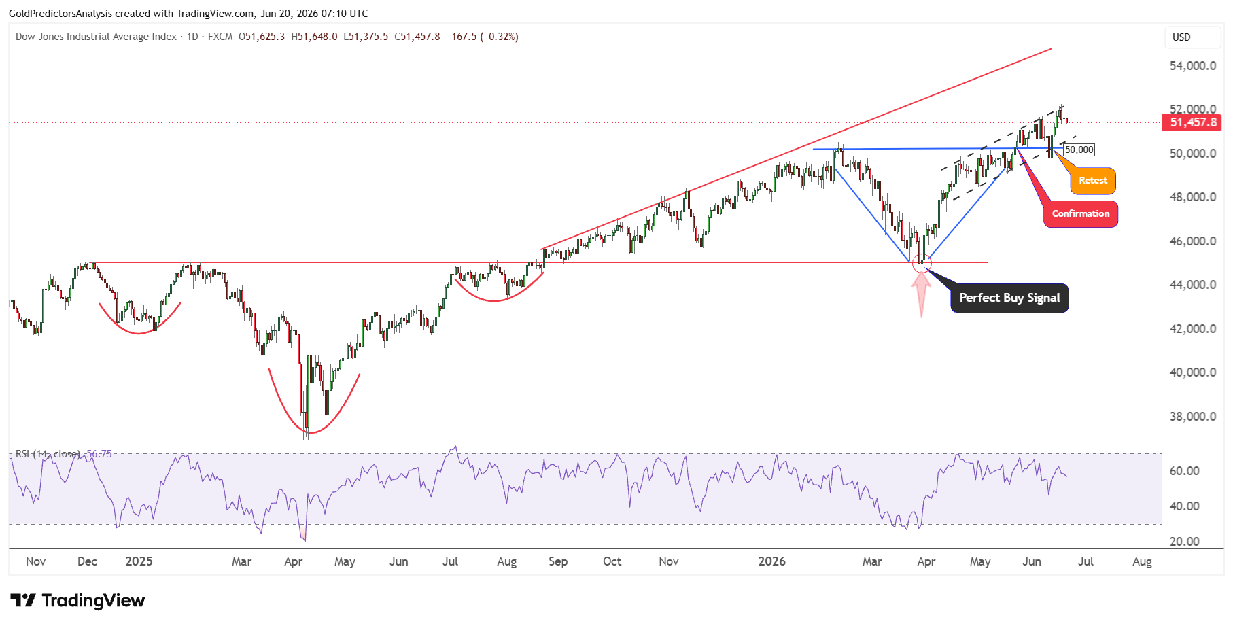Click the red Confirmation callout
Image resolution: width=1233 pixels, height=626 pixels.
(1081, 214)
